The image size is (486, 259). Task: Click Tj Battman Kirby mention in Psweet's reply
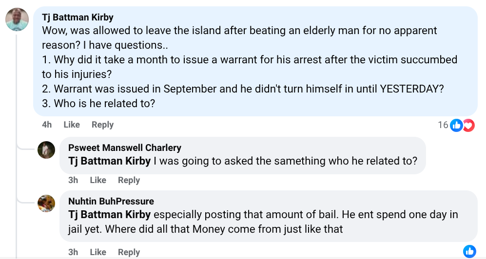coord(109,161)
